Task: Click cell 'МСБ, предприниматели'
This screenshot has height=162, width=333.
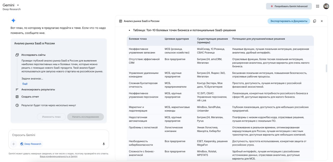Action: (x=175, y=85)
